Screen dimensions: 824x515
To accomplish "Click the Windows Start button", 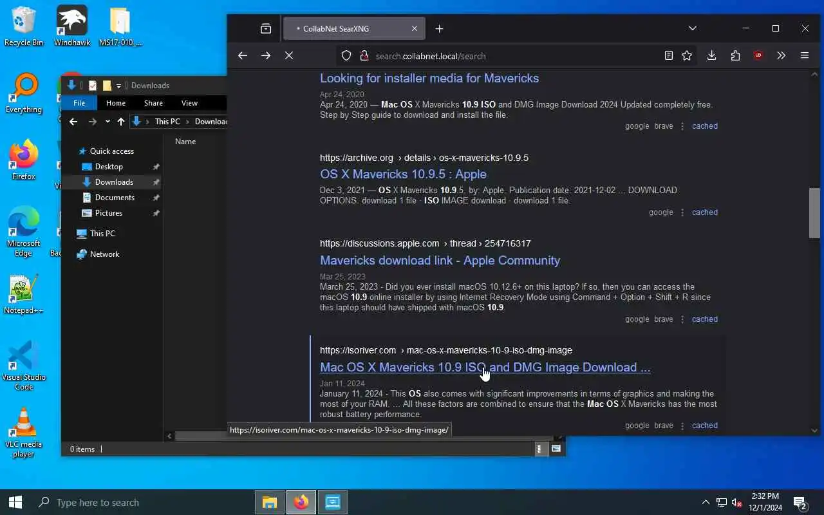I will click(15, 502).
